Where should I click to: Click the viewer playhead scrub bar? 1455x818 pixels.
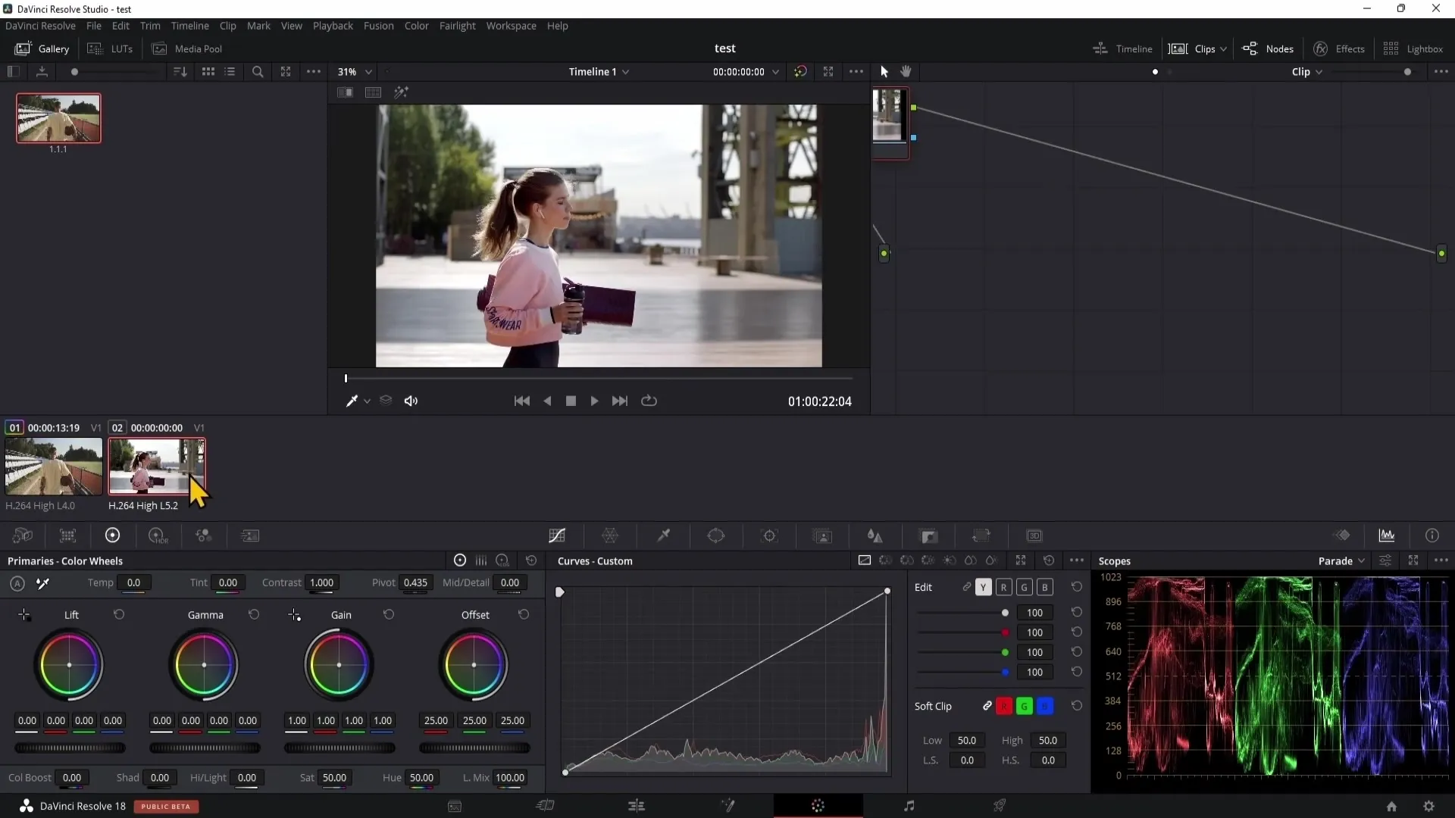(599, 378)
